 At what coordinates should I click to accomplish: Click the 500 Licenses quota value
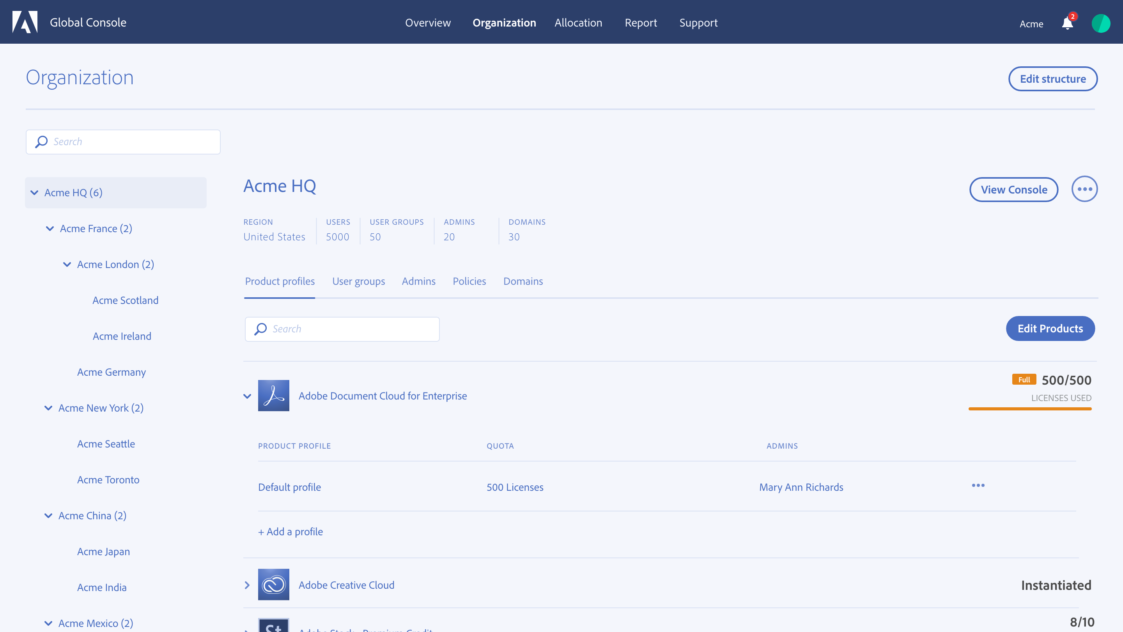tap(515, 487)
